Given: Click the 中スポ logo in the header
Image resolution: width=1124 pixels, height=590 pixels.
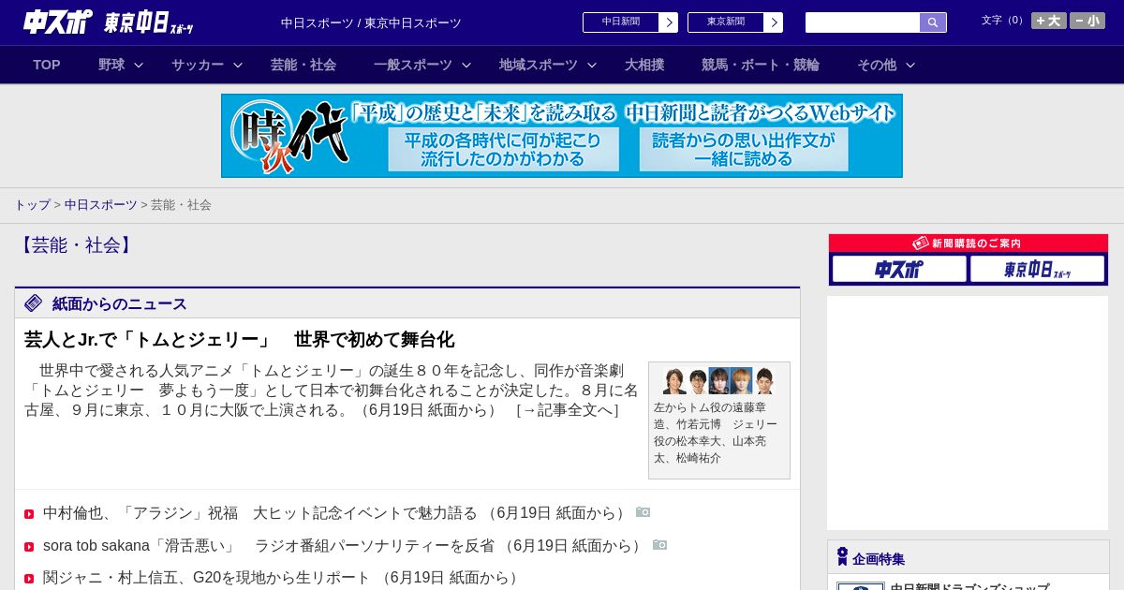Looking at the screenshot, I should coord(58,22).
